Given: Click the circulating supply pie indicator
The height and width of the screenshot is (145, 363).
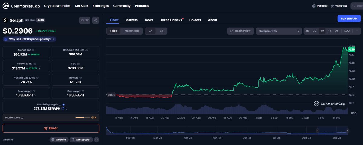Looking at the screenshot, I should (63, 108).
